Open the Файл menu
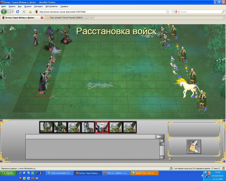This screenshot has height=181, width=226. tap(4, 6)
